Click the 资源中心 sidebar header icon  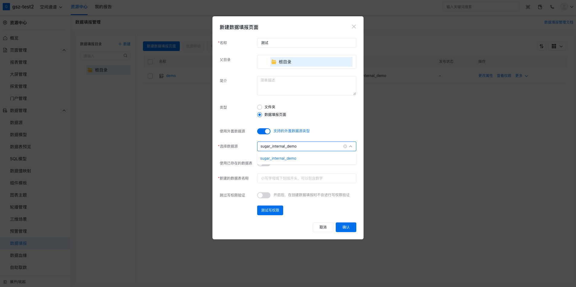[5, 23]
